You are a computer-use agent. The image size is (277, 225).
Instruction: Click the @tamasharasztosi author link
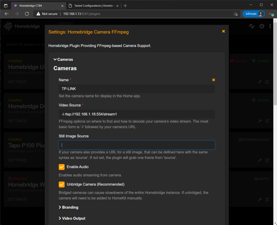(x=254, y=139)
